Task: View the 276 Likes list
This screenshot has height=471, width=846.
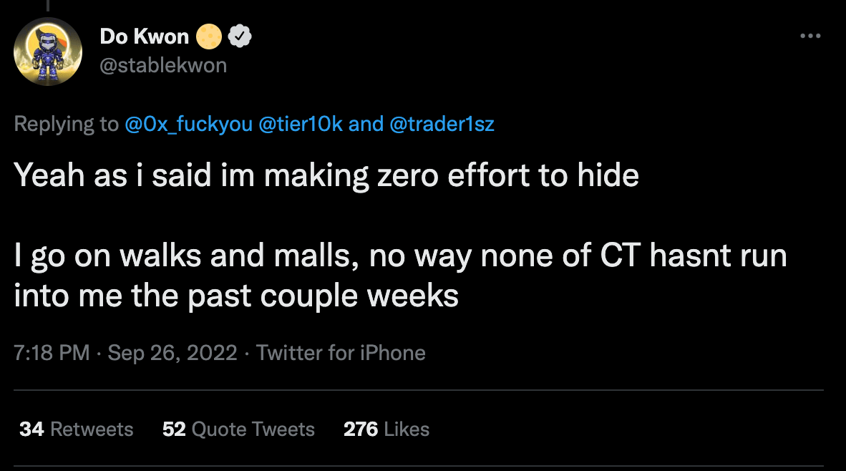Action: pyautogui.click(x=406, y=429)
